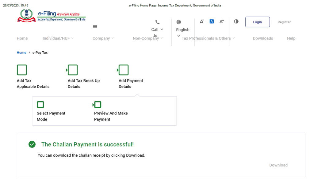Viewport: 314px width, 182px height.
Task: Click the Select Payment Mode label
Action: click(x=51, y=116)
